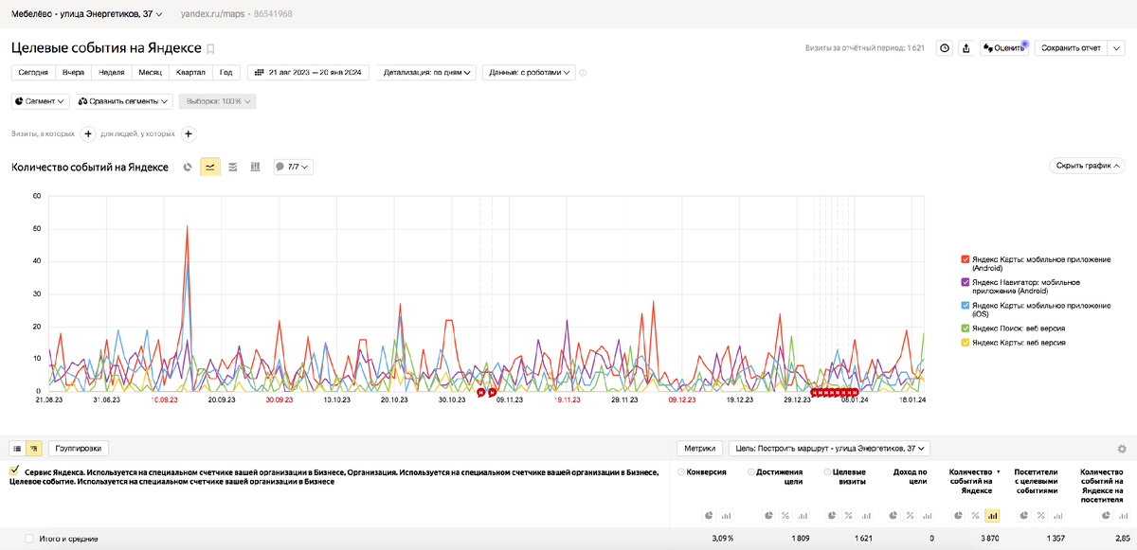Select the line chart display mode
This screenshot has height=550, width=1137.
209,168
